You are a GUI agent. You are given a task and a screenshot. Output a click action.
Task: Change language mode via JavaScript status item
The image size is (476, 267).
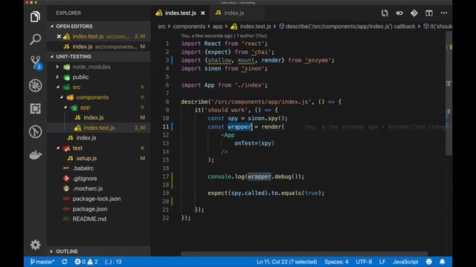point(405,262)
